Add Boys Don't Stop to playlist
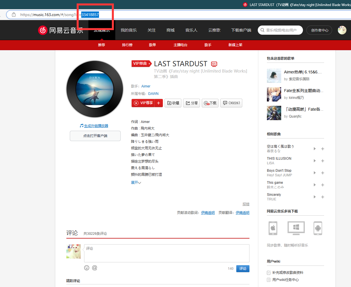 coord(323,173)
